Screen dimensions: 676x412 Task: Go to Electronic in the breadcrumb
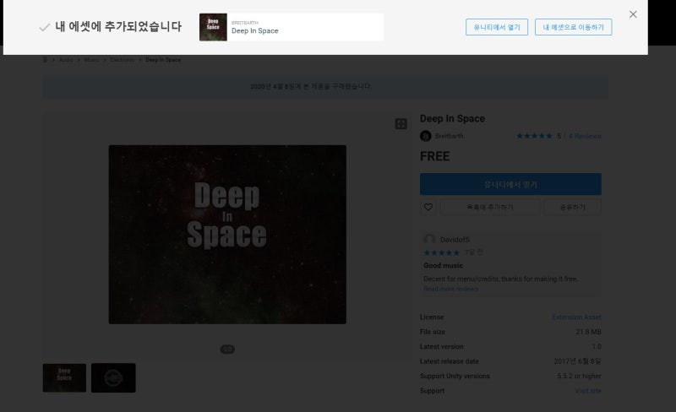click(122, 60)
